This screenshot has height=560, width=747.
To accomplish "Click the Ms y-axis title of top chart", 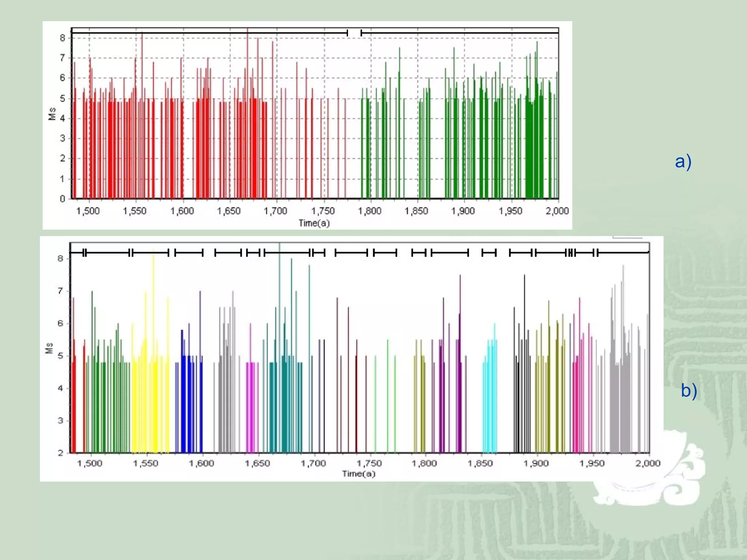I will coord(52,113).
